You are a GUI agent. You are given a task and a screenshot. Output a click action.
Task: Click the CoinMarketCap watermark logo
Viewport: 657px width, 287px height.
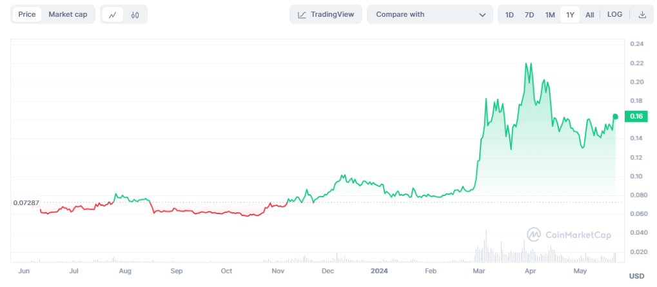click(x=534, y=235)
